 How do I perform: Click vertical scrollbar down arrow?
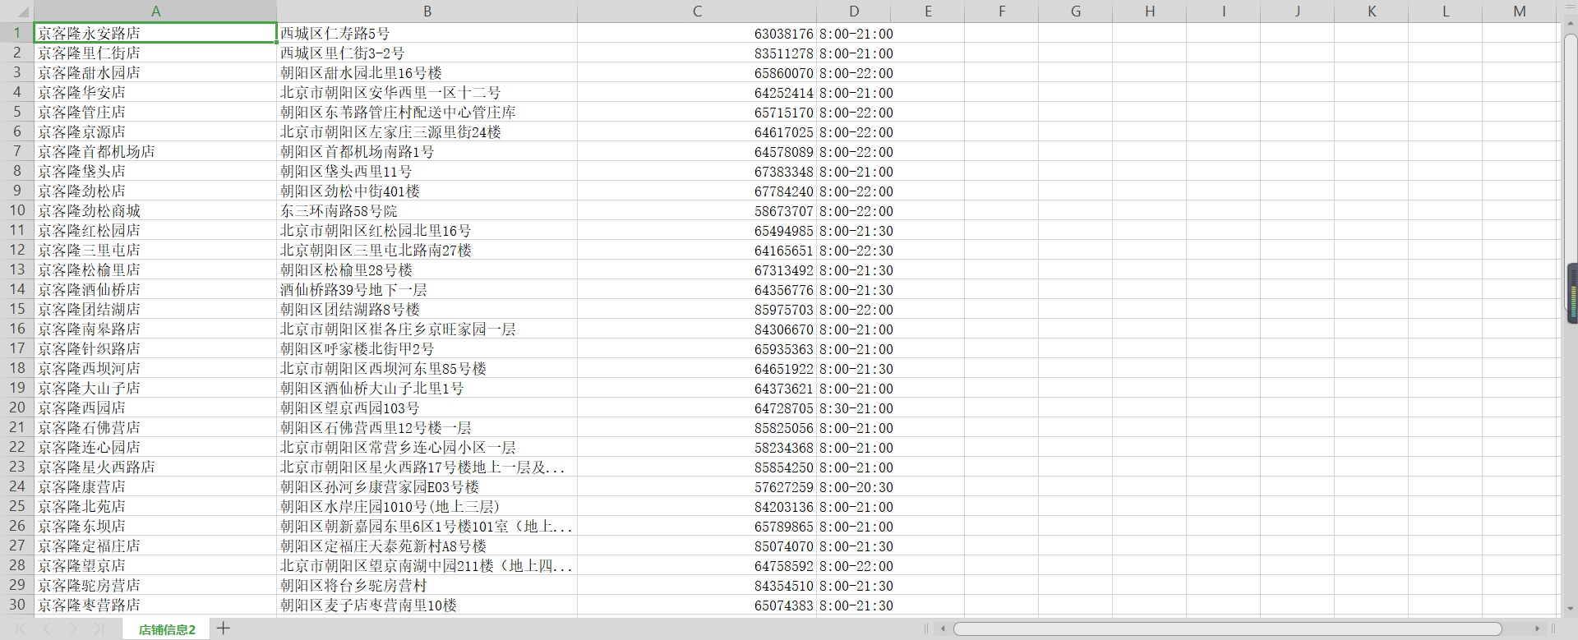coord(1571,609)
